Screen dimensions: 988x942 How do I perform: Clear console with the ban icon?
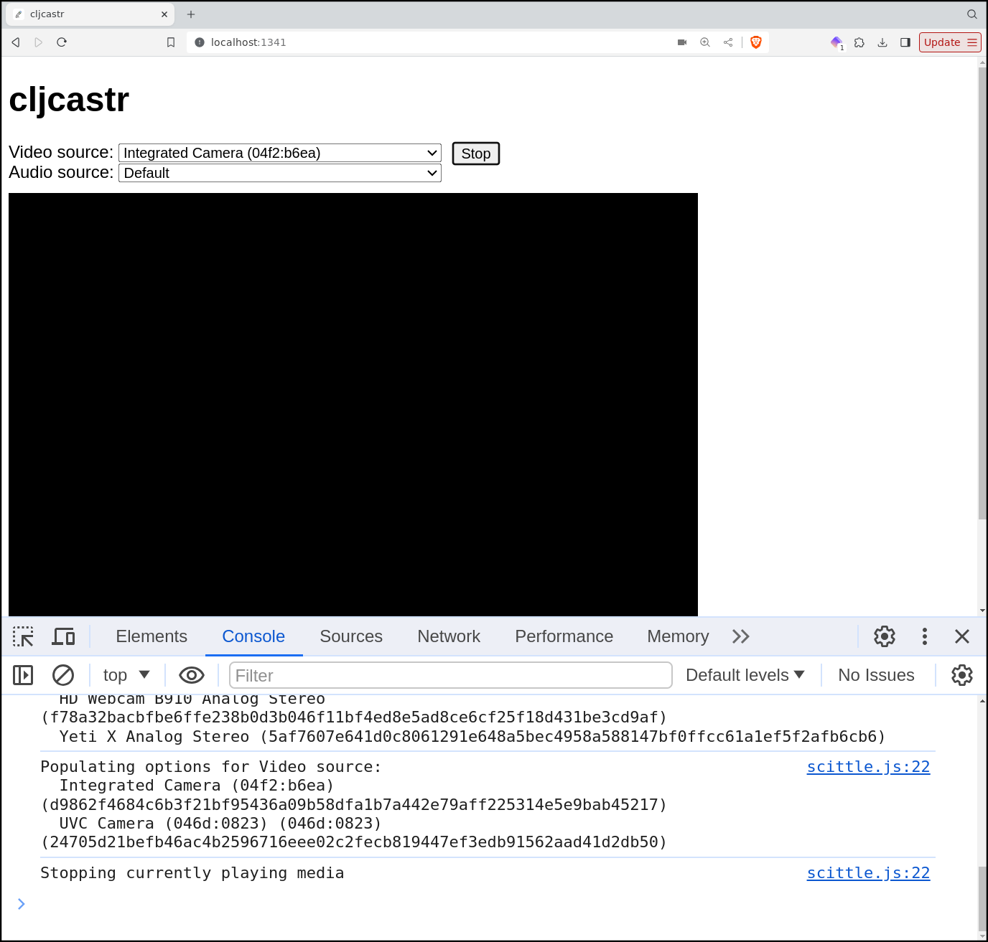[x=63, y=675]
